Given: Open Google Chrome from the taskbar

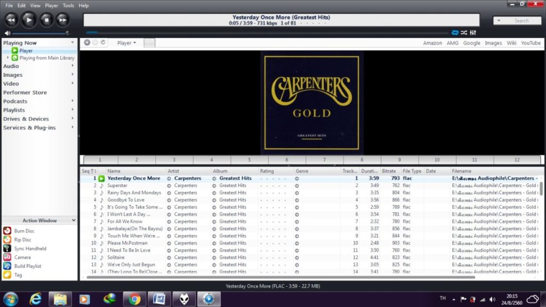Looking at the screenshot, I should pyautogui.click(x=134, y=299).
